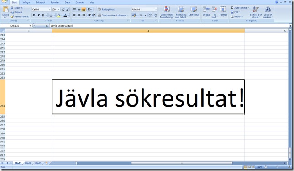This screenshot has width=294, height=171.
Task: Toggle bottom vertical alignment (highlighted)
Action: 84,9
